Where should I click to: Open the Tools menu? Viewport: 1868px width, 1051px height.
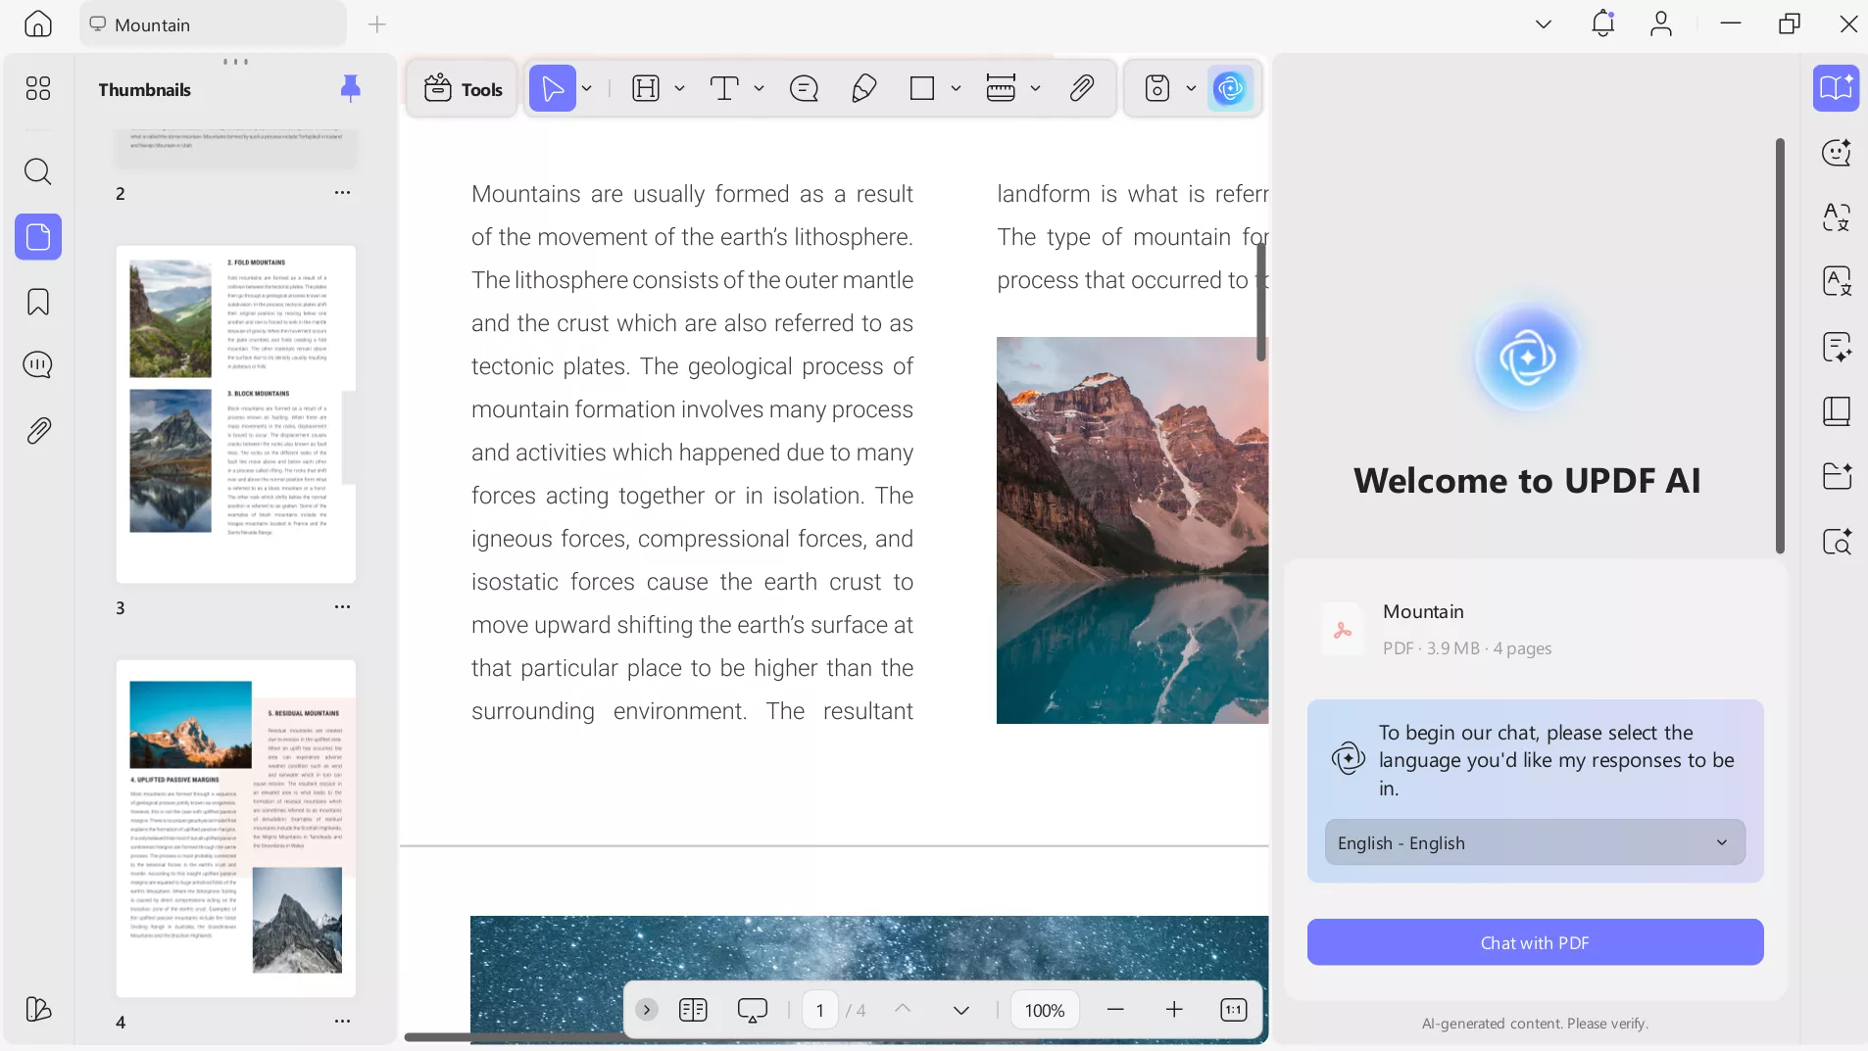[463, 89]
